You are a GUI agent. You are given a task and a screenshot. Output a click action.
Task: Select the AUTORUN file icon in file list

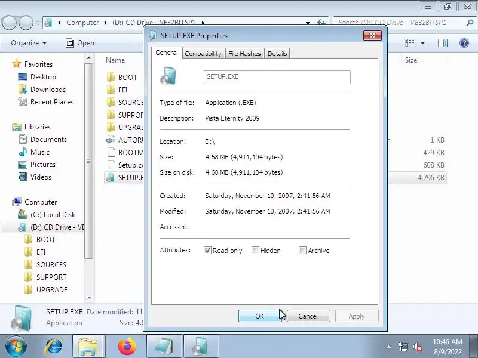click(111, 140)
